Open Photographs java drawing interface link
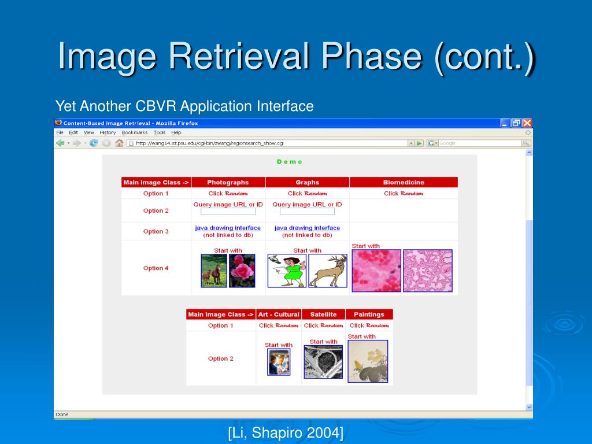Image resolution: width=592 pixels, height=444 pixels. click(228, 228)
